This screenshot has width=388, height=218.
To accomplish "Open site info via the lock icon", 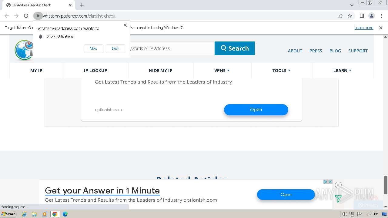I will click(x=38, y=16).
